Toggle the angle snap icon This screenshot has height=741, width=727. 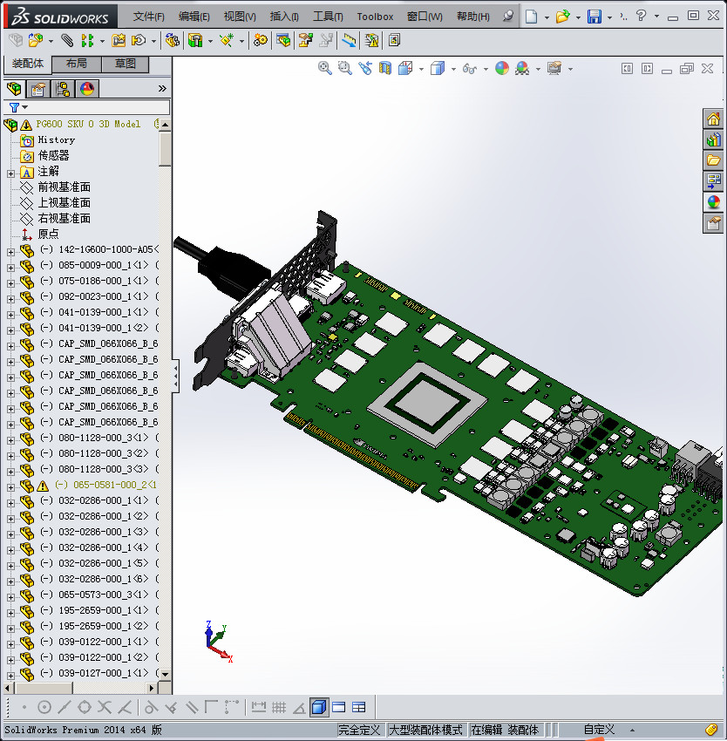coord(299,708)
